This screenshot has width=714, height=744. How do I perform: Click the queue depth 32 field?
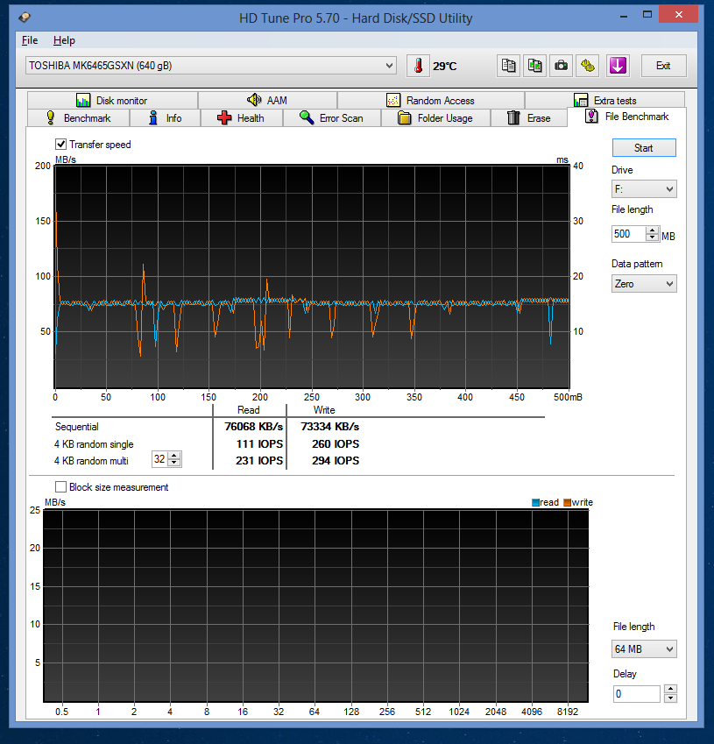[x=159, y=459]
